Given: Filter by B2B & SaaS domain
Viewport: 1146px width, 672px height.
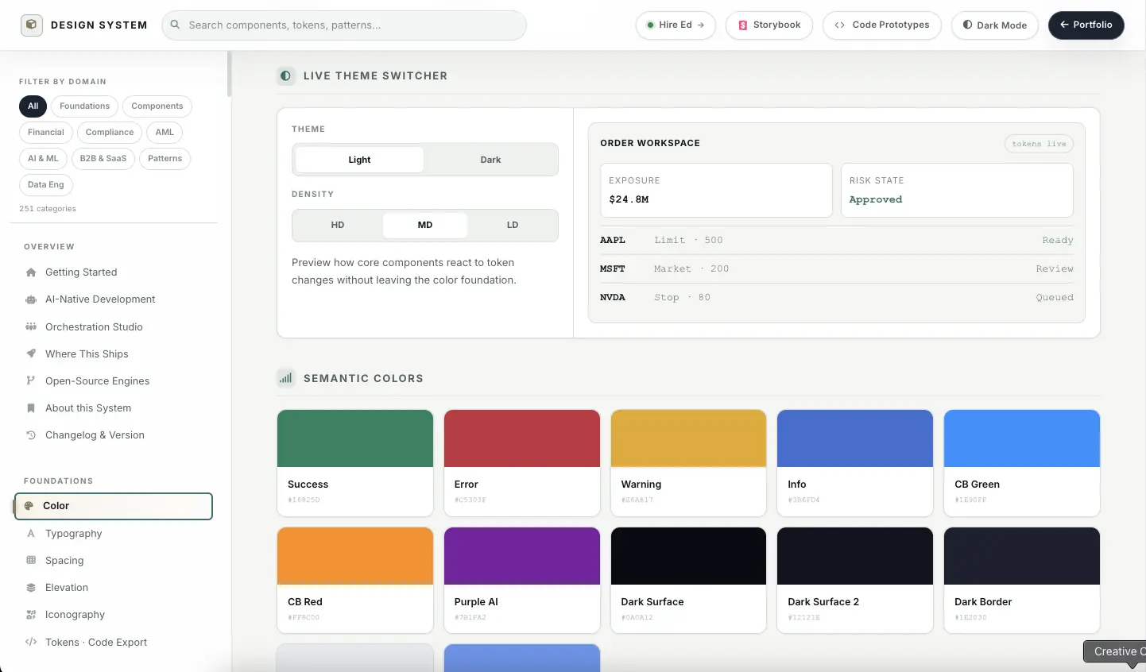Looking at the screenshot, I should (103, 158).
